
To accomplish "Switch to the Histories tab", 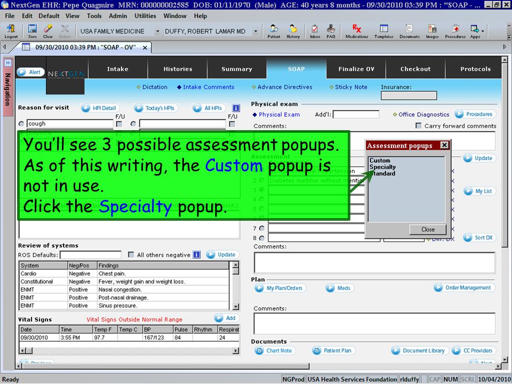I will tap(178, 69).
